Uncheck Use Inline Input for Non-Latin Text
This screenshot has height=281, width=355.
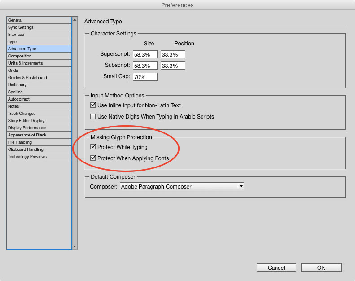[93, 105]
